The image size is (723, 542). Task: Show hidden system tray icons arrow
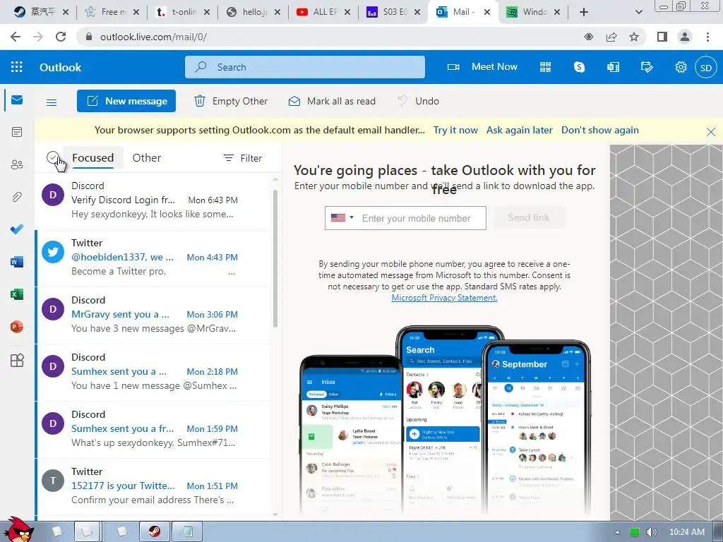(617, 532)
